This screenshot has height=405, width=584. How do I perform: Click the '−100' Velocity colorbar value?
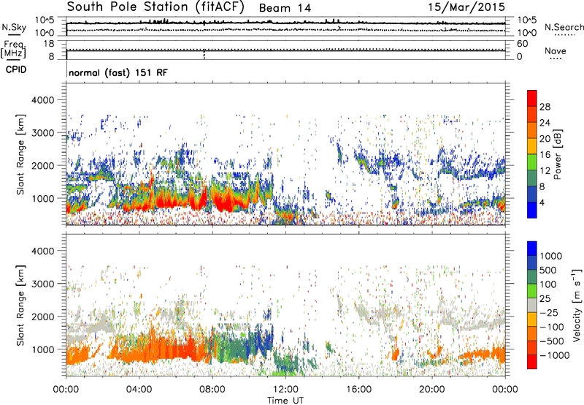click(x=551, y=327)
